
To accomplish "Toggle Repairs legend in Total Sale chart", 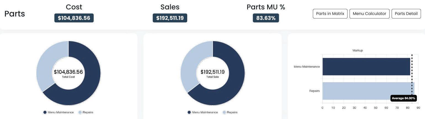I will (230, 112).
